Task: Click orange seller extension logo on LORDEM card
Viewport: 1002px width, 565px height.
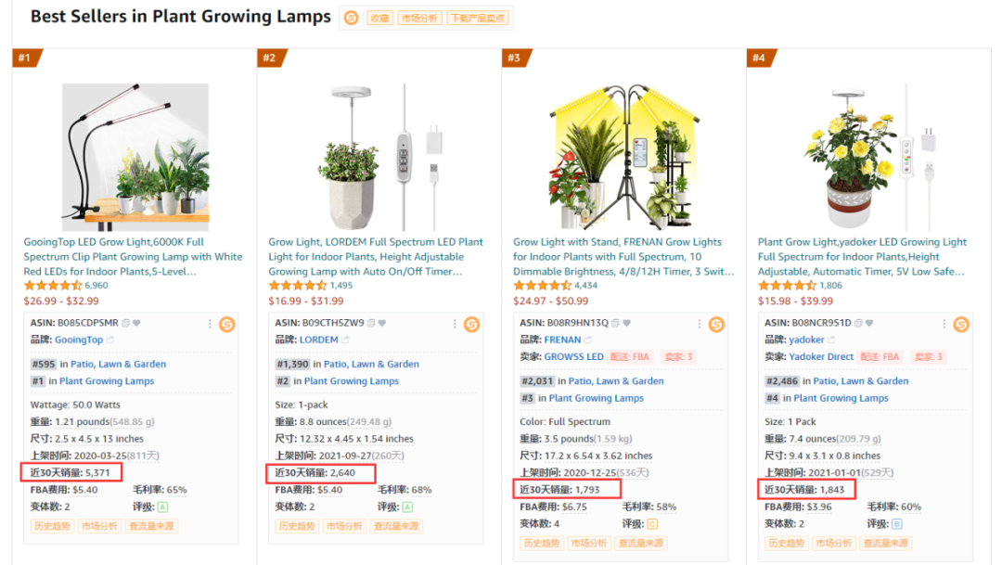Action: [471, 324]
